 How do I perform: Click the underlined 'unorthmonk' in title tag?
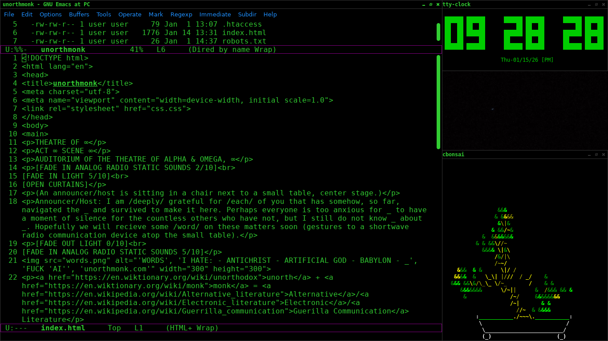click(x=75, y=83)
